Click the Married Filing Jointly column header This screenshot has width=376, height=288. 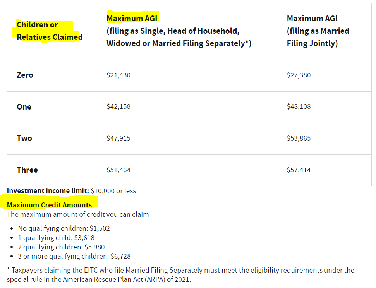point(318,31)
